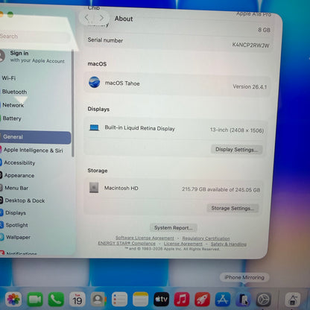
Task: Open Reminders app in the Dock
Action: coord(119,300)
